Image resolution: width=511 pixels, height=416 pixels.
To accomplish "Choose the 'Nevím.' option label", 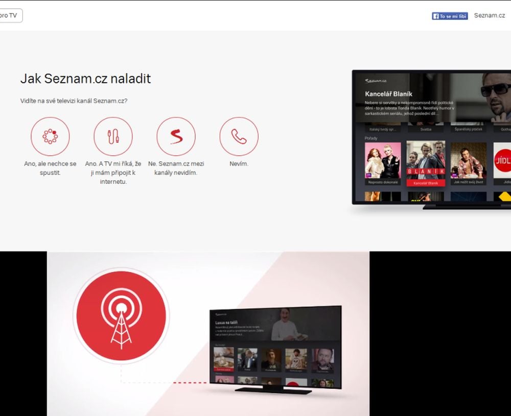I will click(239, 164).
